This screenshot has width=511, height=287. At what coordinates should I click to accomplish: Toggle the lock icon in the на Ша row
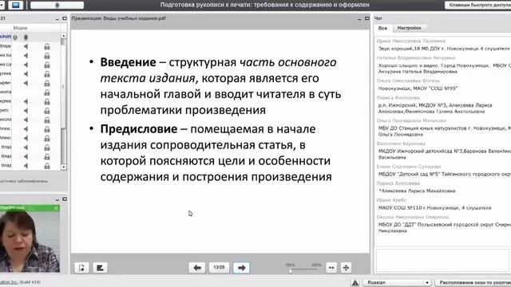[47, 65]
